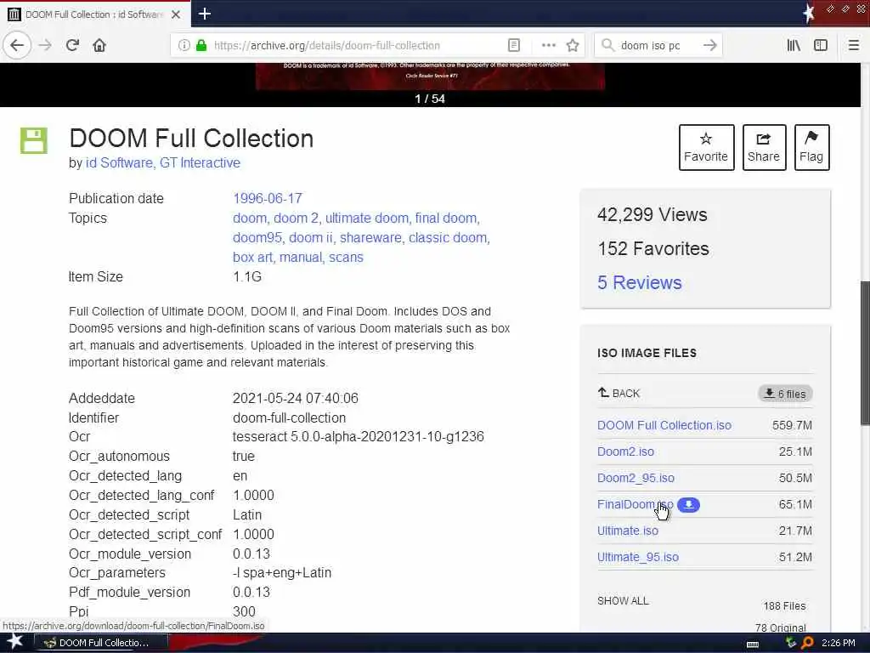Click SHOW ALL files
Viewport: 870px width, 653px height.
point(623,601)
